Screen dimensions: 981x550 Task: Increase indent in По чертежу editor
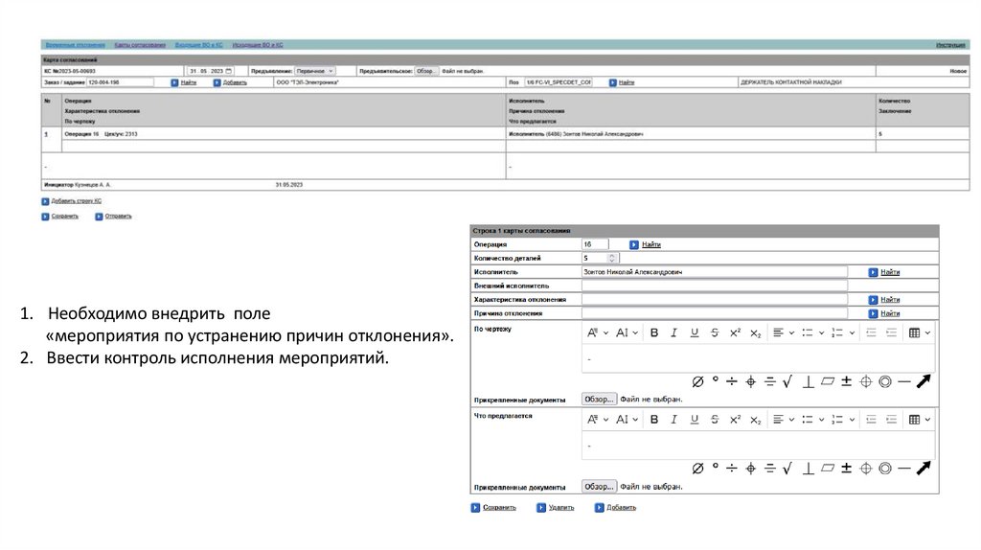click(892, 332)
